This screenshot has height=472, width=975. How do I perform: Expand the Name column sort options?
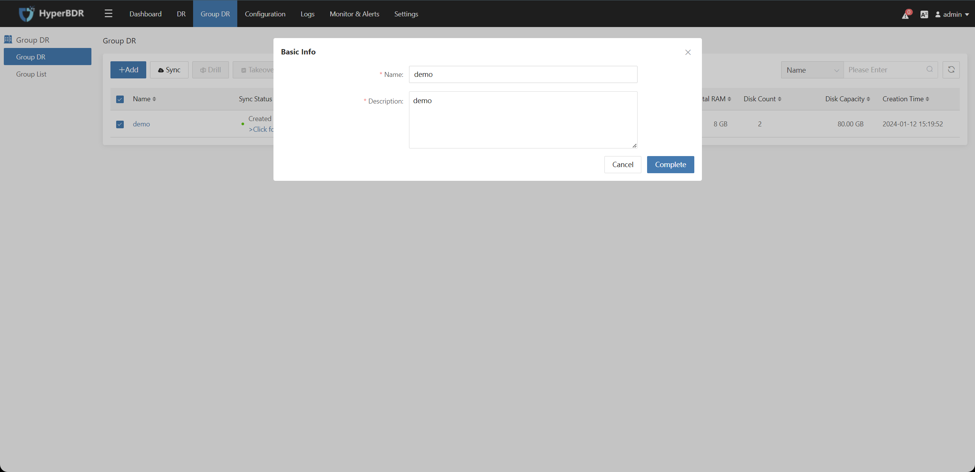pos(155,98)
